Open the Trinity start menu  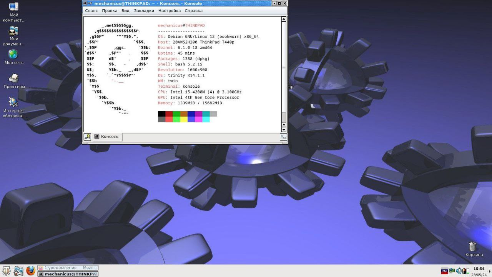6,271
